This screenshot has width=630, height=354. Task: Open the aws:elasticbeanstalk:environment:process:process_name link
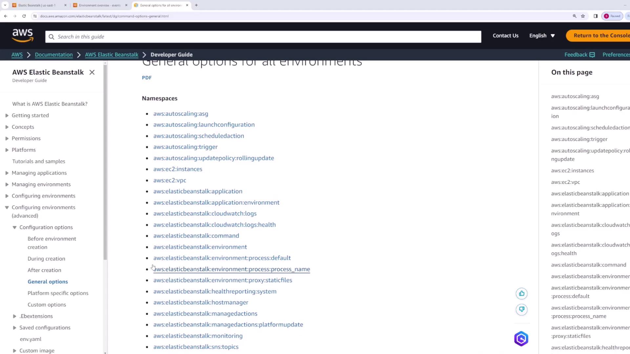[x=231, y=269]
